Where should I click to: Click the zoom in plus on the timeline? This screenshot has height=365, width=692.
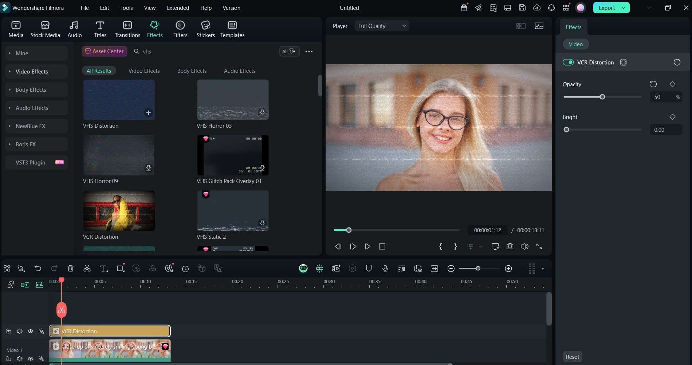click(x=508, y=269)
